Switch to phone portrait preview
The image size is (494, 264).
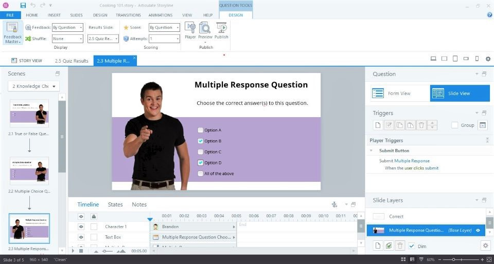[477, 59]
